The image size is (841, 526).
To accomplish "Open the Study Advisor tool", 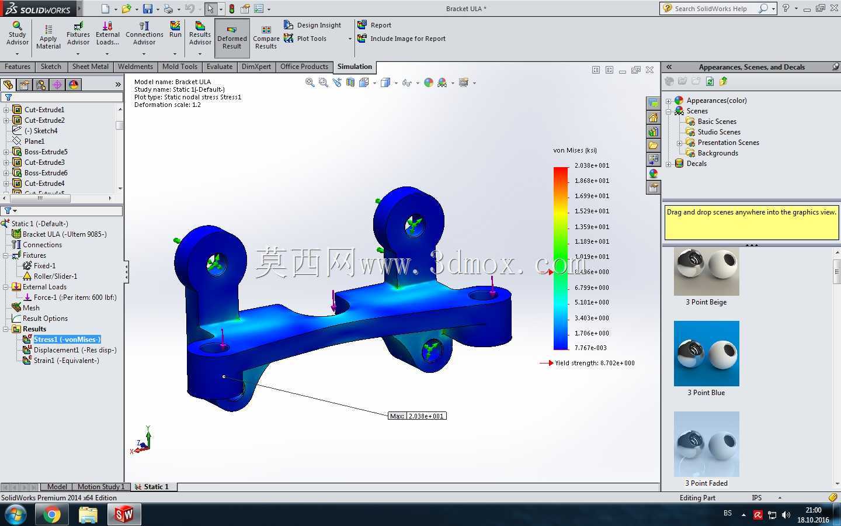I will (17, 33).
